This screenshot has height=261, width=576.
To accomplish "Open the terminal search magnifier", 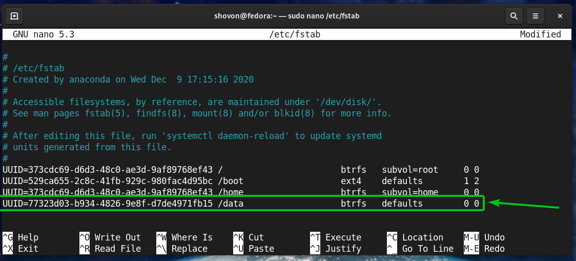I will click(514, 16).
